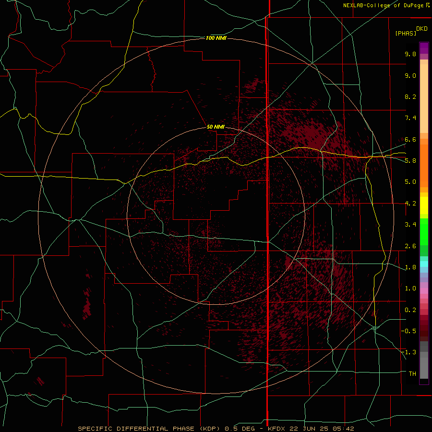This screenshot has width=432, height=432.
Task: Click the 1.8 value on color scale
Action: (410, 267)
